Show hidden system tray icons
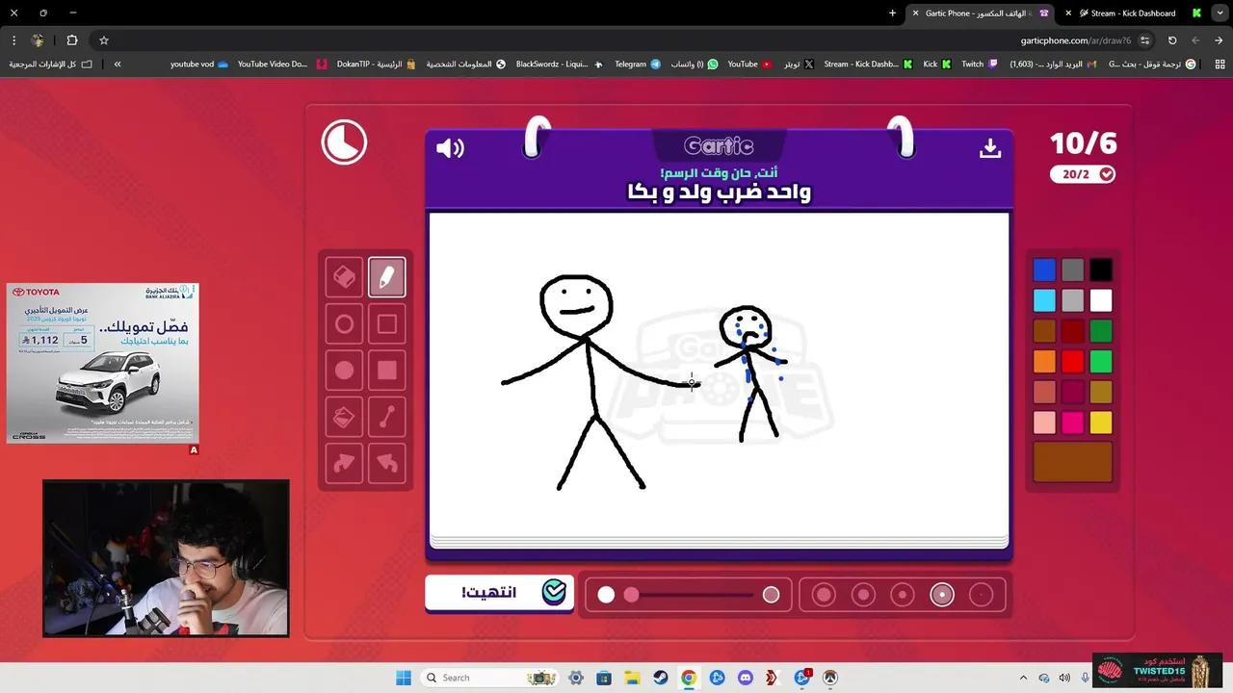Viewport: 1233px width, 693px height. [x=1023, y=678]
